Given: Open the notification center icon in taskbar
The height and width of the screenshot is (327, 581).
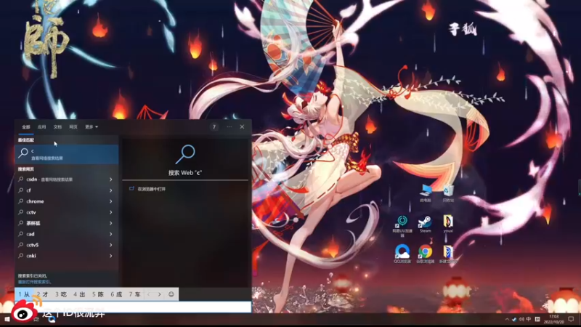Looking at the screenshot, I should click(571, 319).
